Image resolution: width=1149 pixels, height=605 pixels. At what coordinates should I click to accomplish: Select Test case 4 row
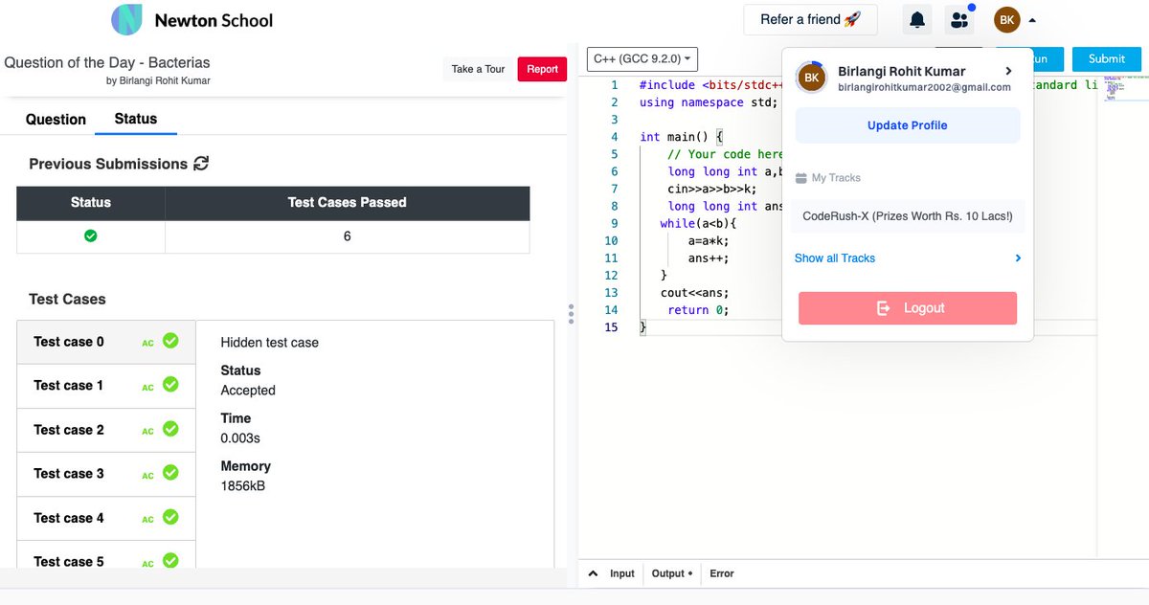click(x=106, y=518)
